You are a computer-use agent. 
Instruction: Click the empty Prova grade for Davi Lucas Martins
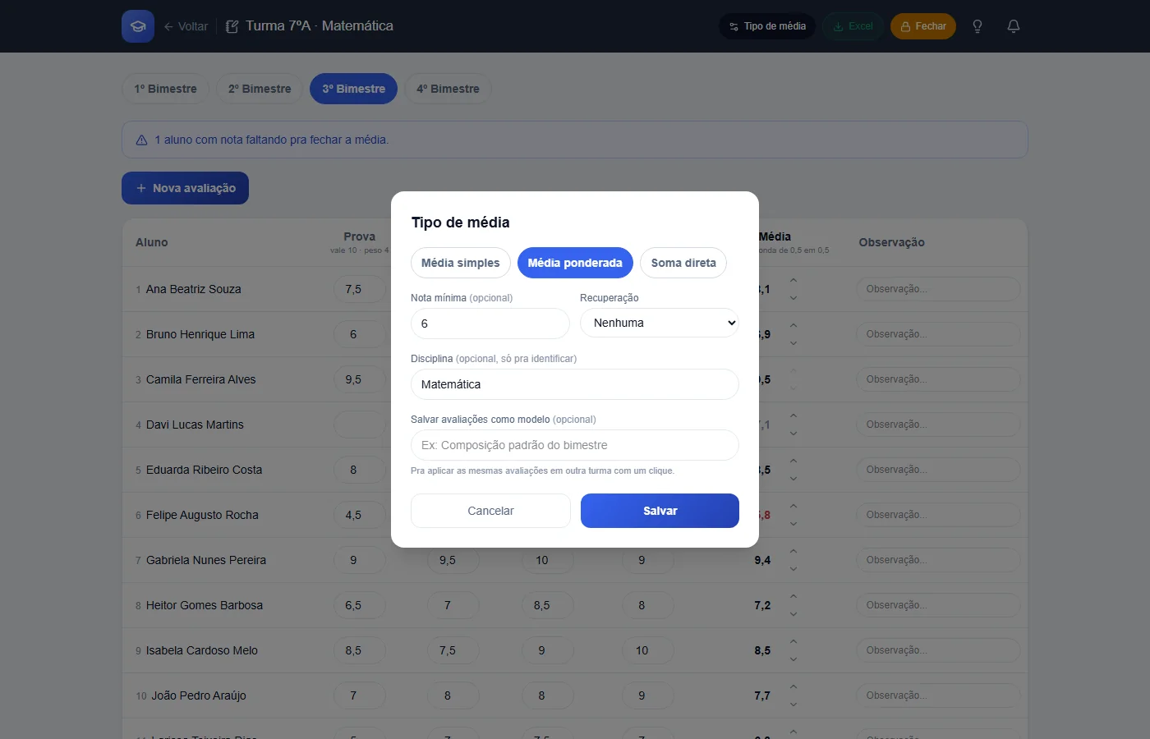tap(360, 425)
